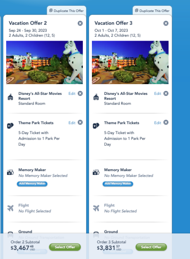This screenshot has height=259, width=190.
Task: Edit Theme Park Tickets in Offer 3
Action: pos(158,123)
